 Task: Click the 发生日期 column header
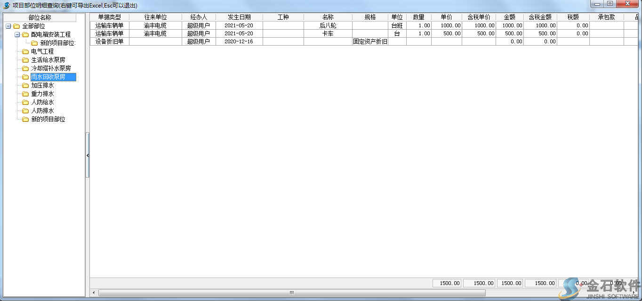pos(239,17)
